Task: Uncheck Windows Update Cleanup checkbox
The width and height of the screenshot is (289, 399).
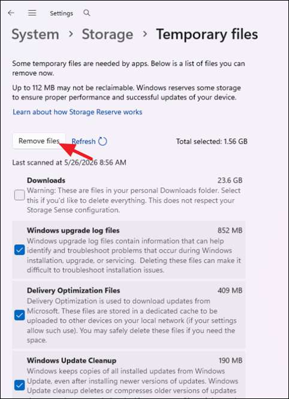Action: 20,385
